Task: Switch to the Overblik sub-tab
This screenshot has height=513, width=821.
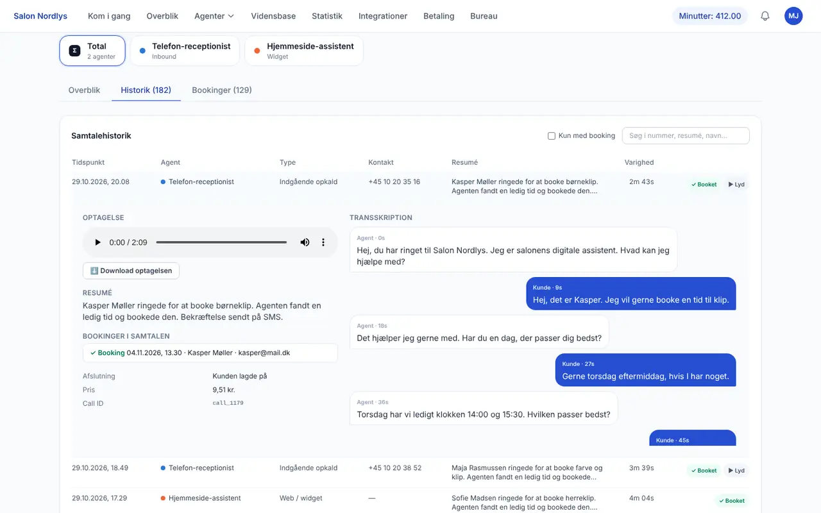Action: click(85, 90)
